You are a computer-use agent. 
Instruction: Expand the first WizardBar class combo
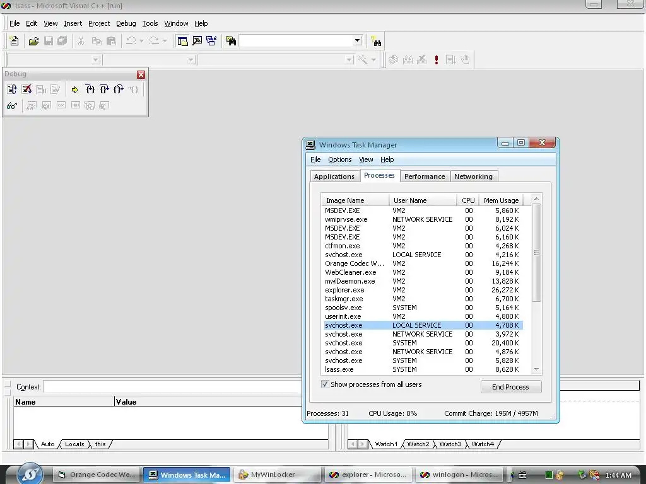(x=96, y=60)
